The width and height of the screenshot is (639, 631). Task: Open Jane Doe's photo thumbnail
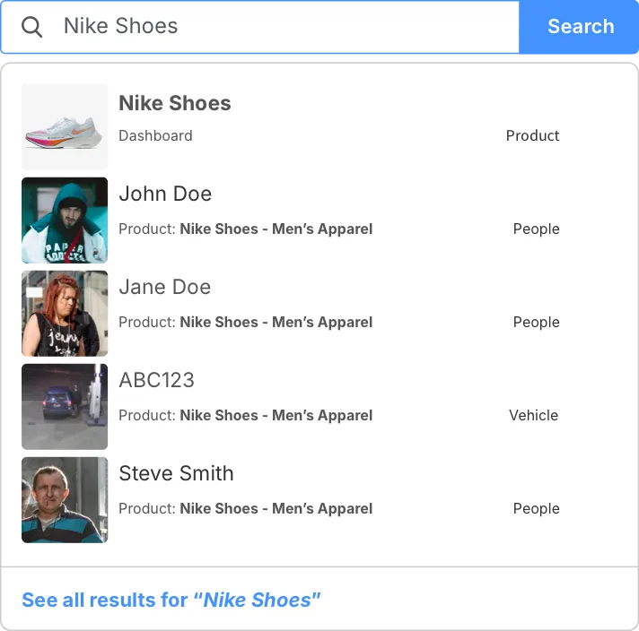(65, 314)
